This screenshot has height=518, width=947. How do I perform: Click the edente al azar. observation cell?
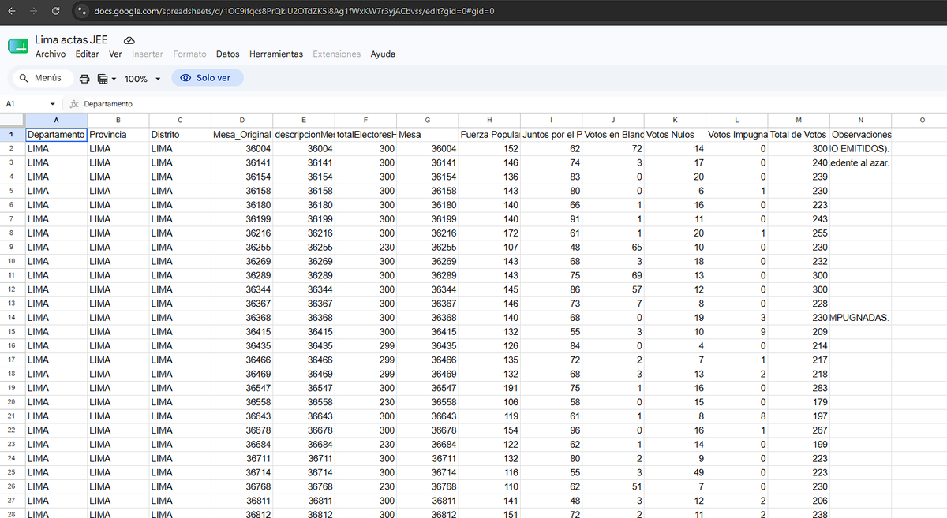tap(861, 163)
